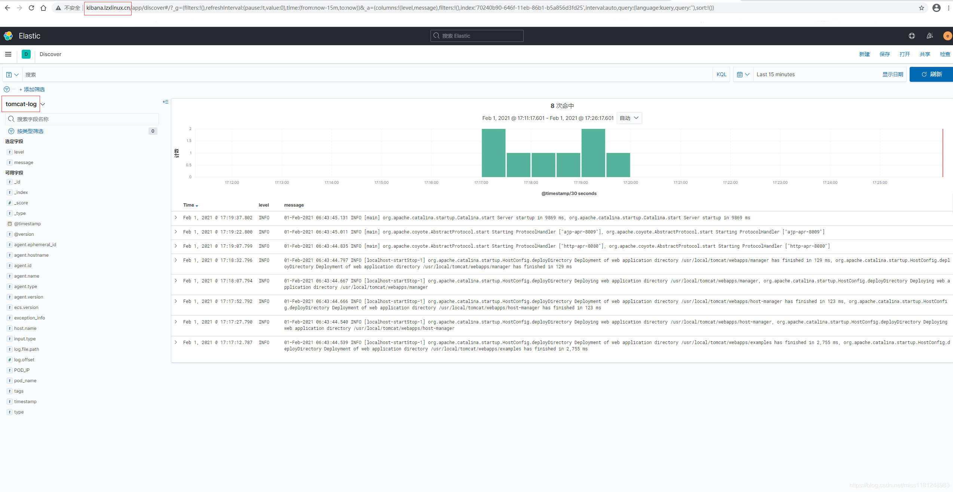
Task: Collapse the field sidebar with arrow icon
Action: pyautogui.click(x=166, y=102)
